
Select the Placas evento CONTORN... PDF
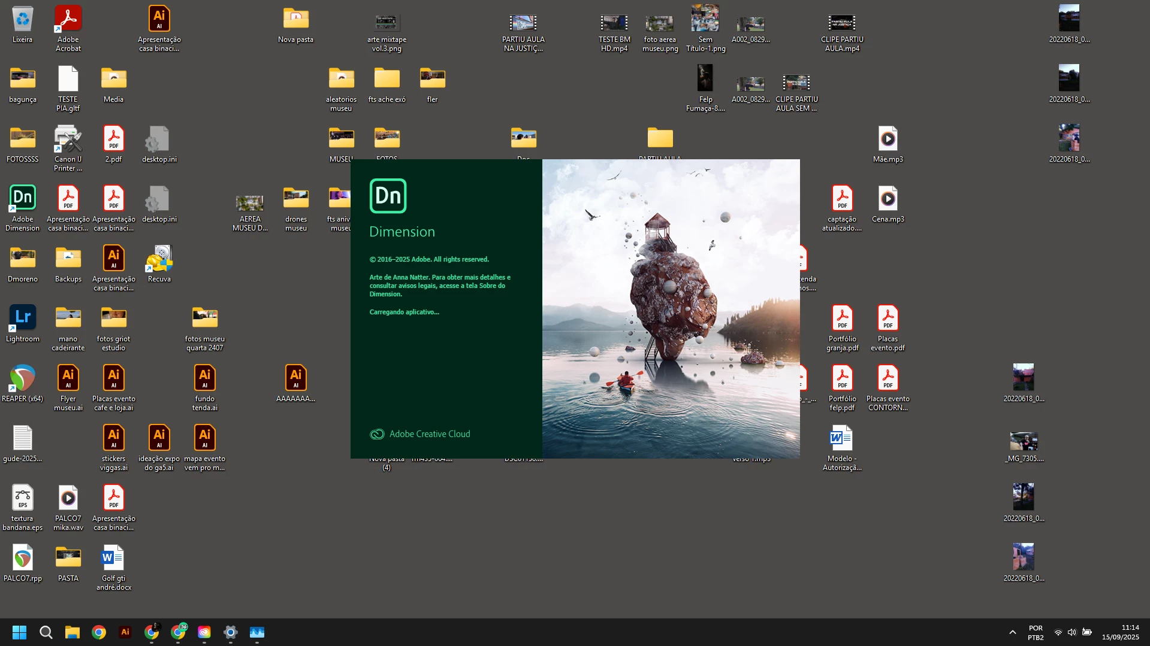pyautogui.click(x=888, y=388)
